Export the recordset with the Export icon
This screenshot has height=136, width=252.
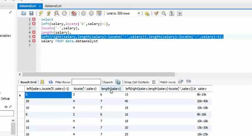click(118, 82)
